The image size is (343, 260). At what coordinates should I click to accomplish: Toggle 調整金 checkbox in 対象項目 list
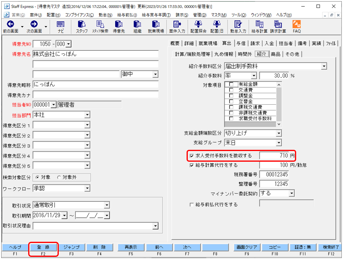click(231, 96)
